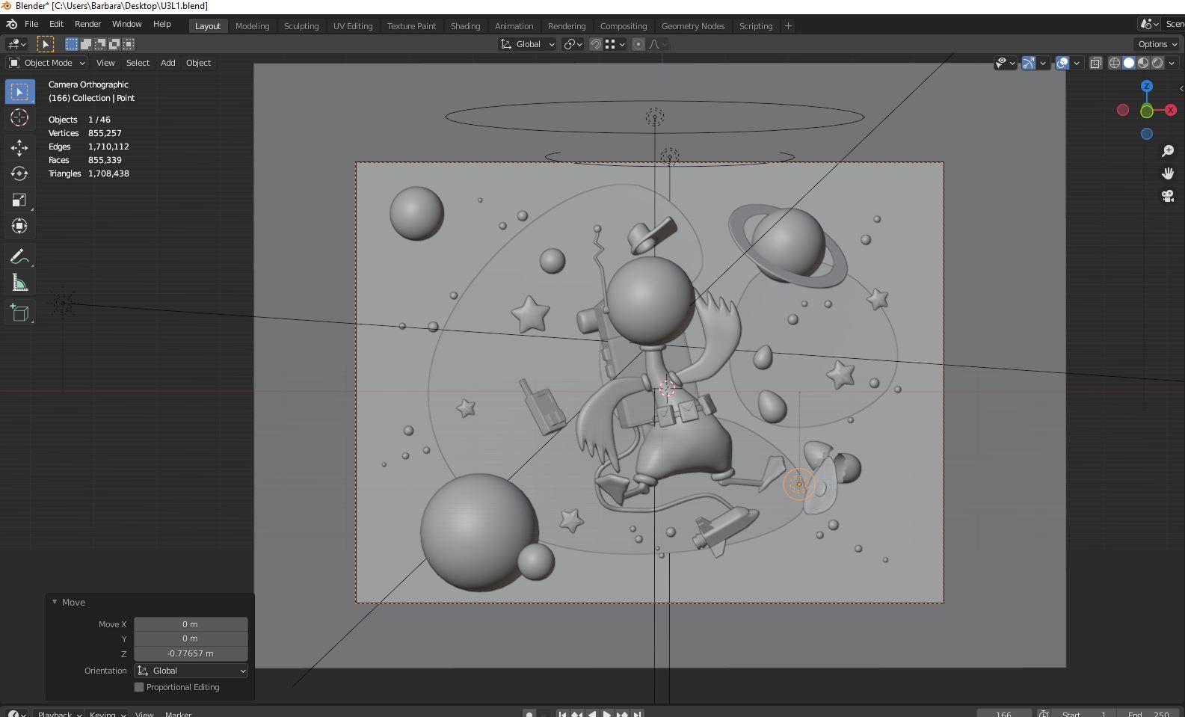
Task: Open the Object Mode dropdown
Action: [x=47, y=63]
